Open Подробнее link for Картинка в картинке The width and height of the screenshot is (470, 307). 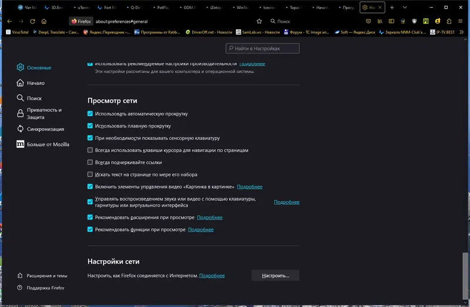tap(250, 186)
